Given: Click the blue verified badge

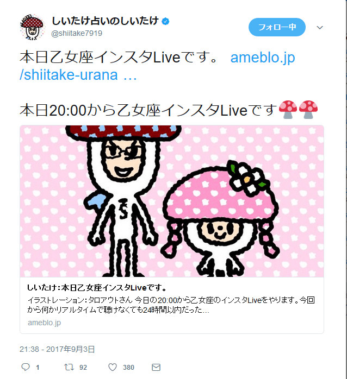Looking at the screenshot, I should click(165, 22).
